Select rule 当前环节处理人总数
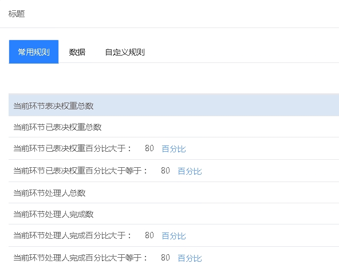The height and width of the screenshot is (272, 339). tap(174, 192)
